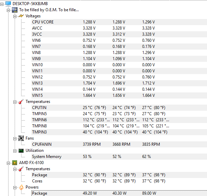This screenshot has height=196, width=207.
Task: Collapse the 'To be filled by O.E.M.' motherboard node
Action: (x=8, y=11)
